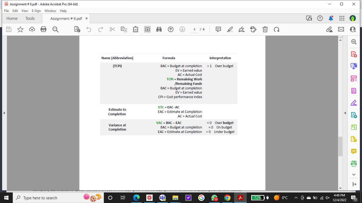Open the Comment tool from the toolbar
The width and height of the screenshot is (362, 203).
pyautogui.click(x=218, y=29)
